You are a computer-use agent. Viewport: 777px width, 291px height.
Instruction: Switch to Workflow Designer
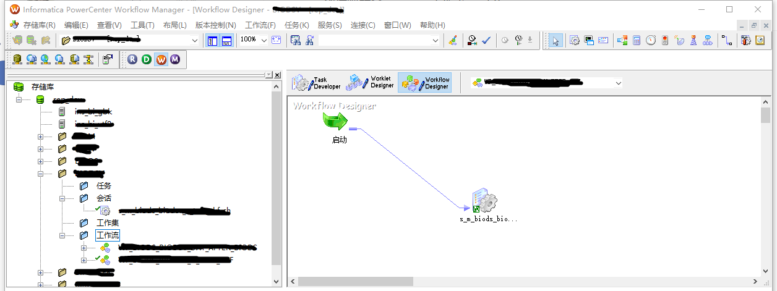[x=425, y=83]
